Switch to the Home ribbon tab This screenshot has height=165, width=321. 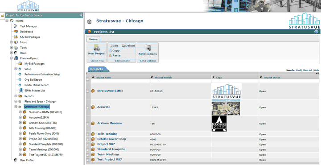pyautogui.click(x=93, y=39)
